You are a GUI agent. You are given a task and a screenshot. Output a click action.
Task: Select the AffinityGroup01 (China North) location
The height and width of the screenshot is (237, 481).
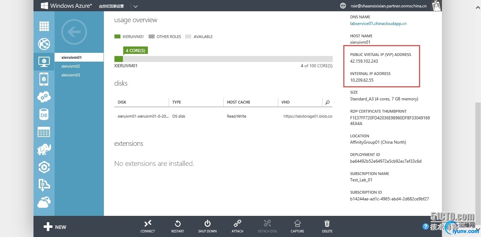tap(378, 142)
